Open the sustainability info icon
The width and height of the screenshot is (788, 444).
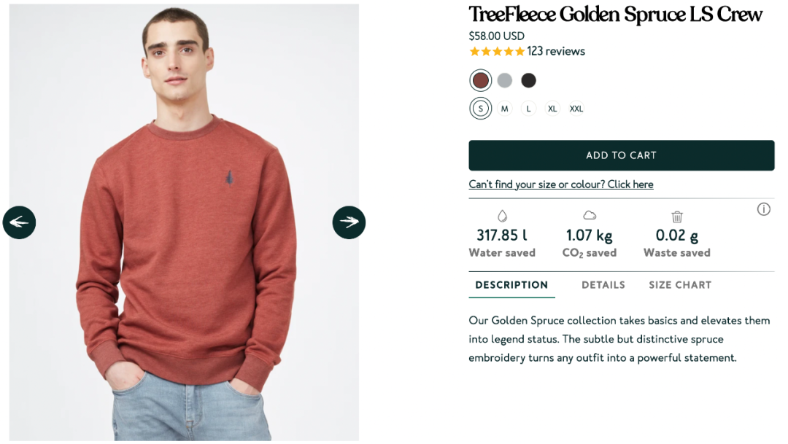point(763,210)
